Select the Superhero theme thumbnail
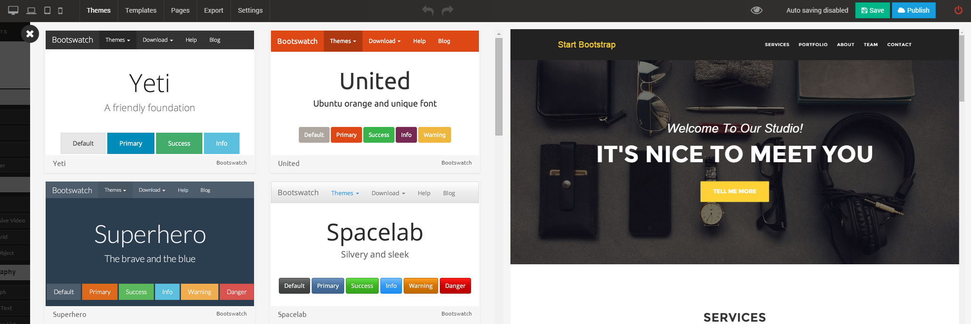 (150, 244)
